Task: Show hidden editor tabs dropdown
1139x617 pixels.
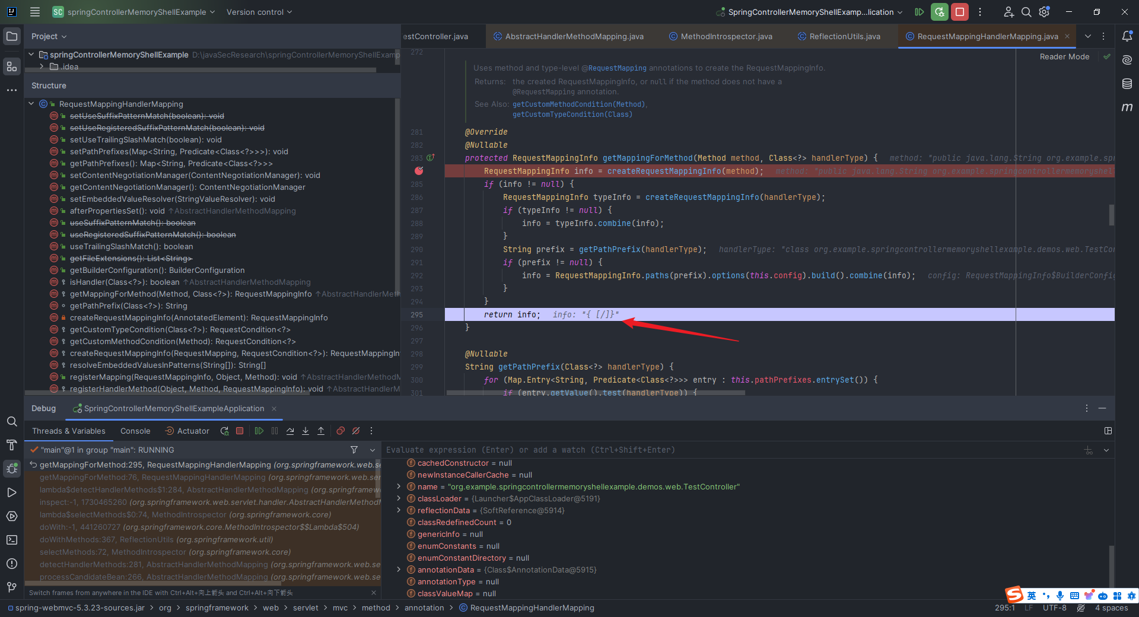Action: [1088, 36]
